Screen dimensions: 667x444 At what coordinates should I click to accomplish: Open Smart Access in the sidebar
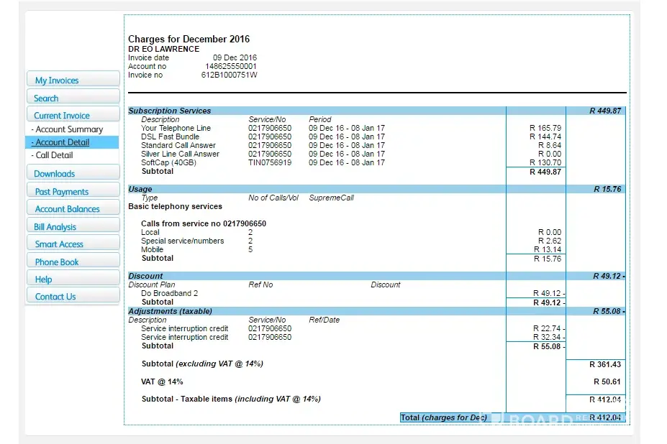72,244
